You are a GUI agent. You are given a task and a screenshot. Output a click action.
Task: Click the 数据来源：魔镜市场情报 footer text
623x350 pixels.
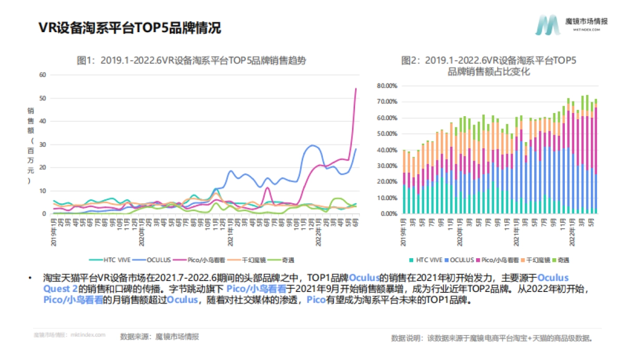coord(159,336)
